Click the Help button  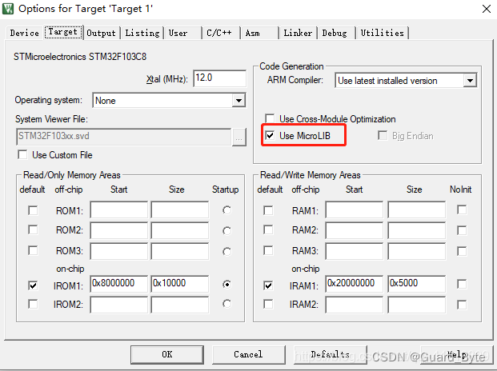pyautogui.click(x=456, y=354)
